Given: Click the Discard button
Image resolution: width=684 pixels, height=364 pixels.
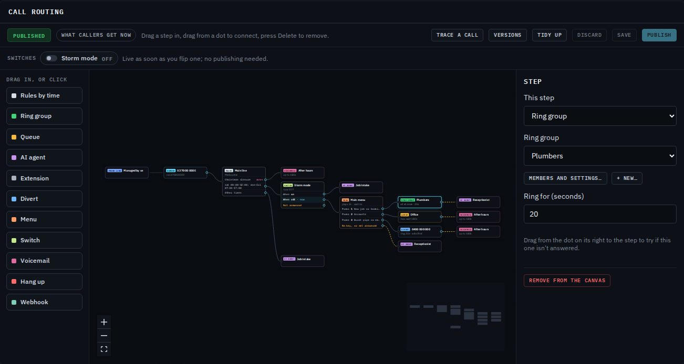Looking at the screenshot, I should pyautogui.click(x=589, y=35).
